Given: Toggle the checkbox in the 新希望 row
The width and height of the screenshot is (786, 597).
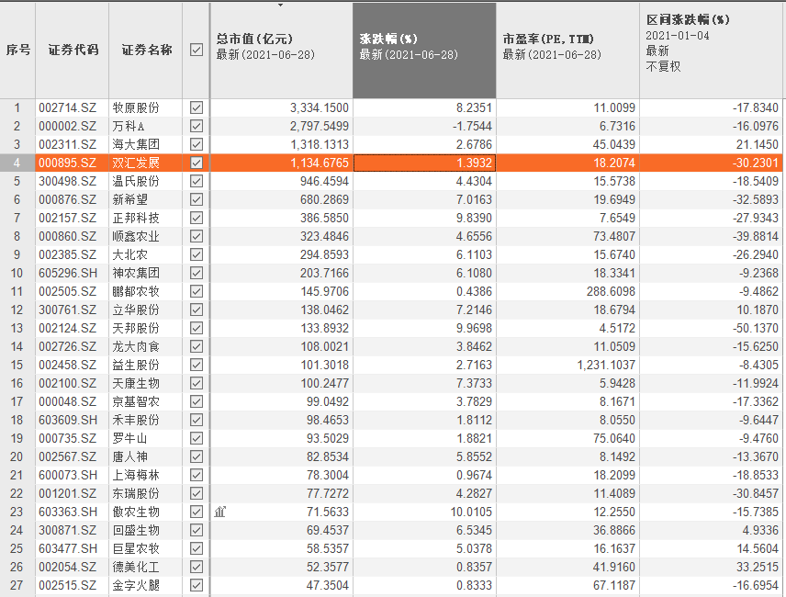Looking at the screenshot, I should (x=196, y=199).
